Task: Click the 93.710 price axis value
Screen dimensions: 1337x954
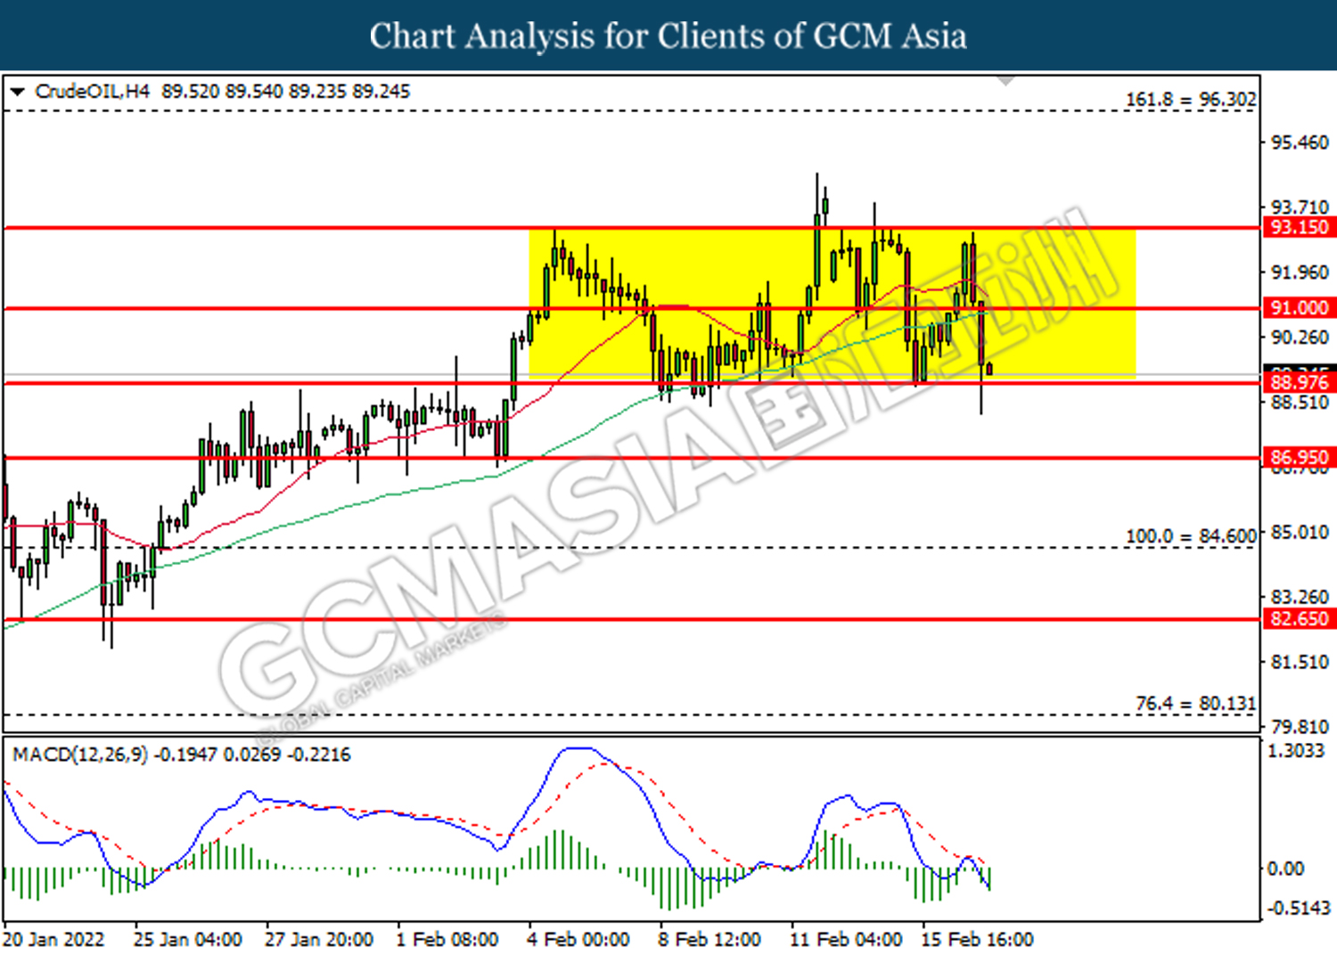Action: click(x=1300, y=207)
